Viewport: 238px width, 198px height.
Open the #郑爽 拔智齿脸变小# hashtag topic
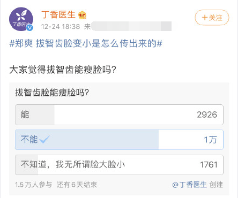86,43
